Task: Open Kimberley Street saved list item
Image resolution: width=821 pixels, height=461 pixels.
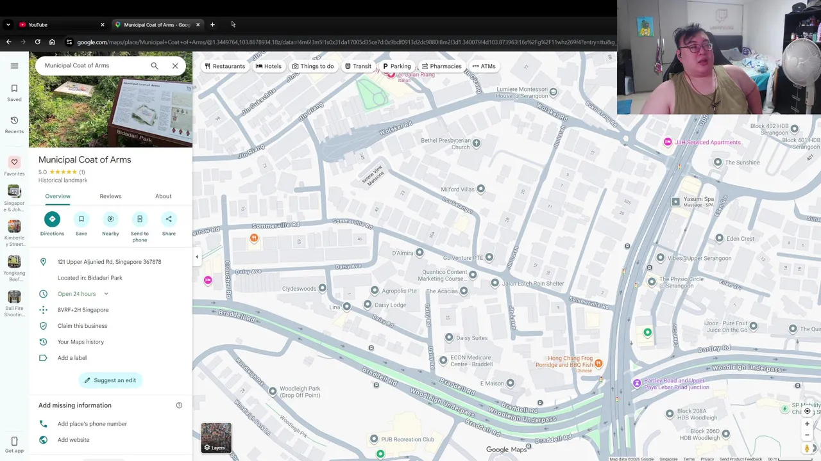Action: click(14, 234)
